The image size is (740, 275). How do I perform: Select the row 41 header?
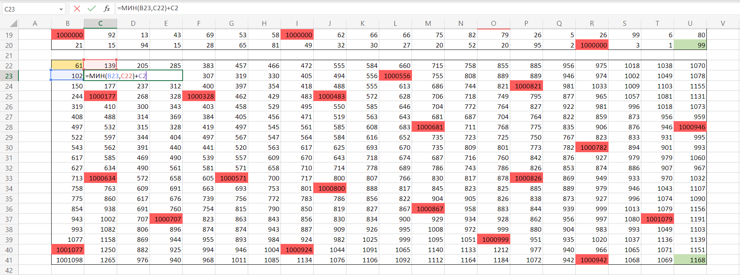(x=9, y=260)
